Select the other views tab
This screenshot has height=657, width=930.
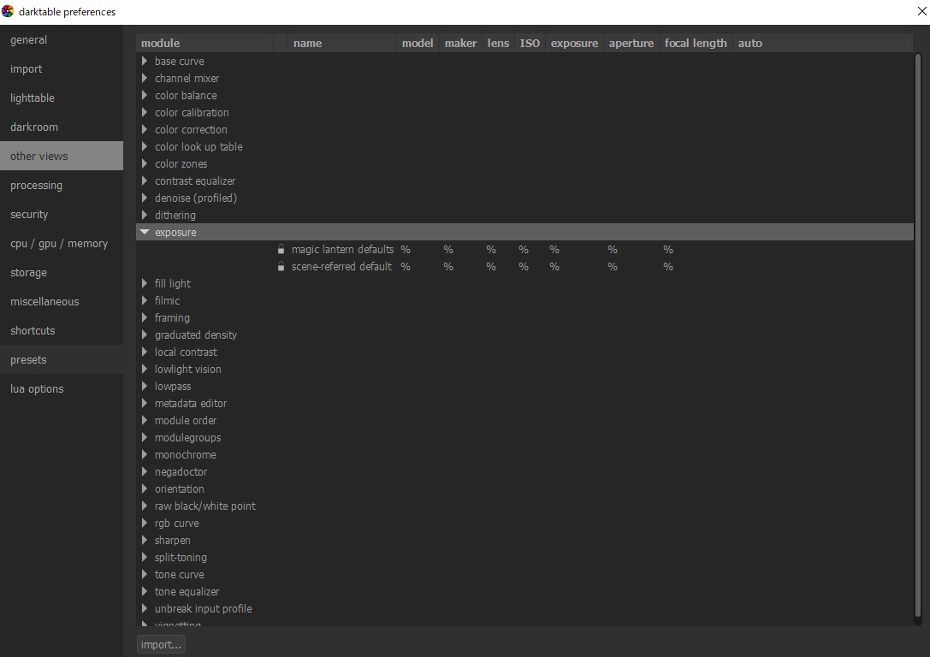point(62,156)
